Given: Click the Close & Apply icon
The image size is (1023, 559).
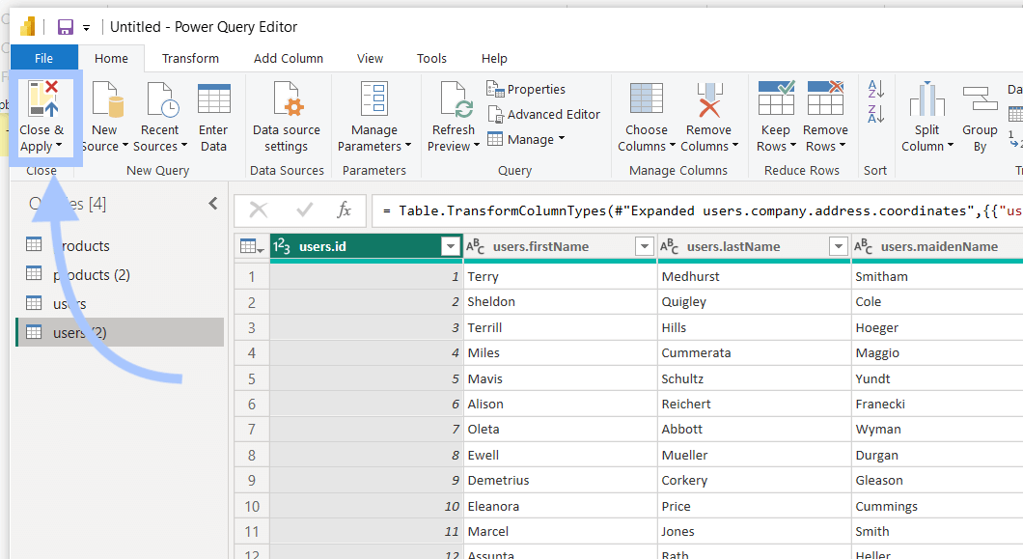Looking at the screenshot, I should tap(43, 99).
